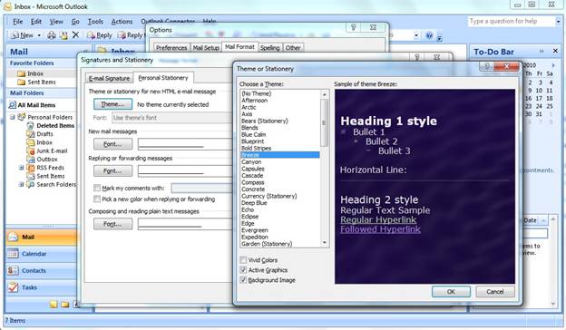Collapse the Personal Folders tree node
This screenshot has height=330, width=566.
point(13,117)
